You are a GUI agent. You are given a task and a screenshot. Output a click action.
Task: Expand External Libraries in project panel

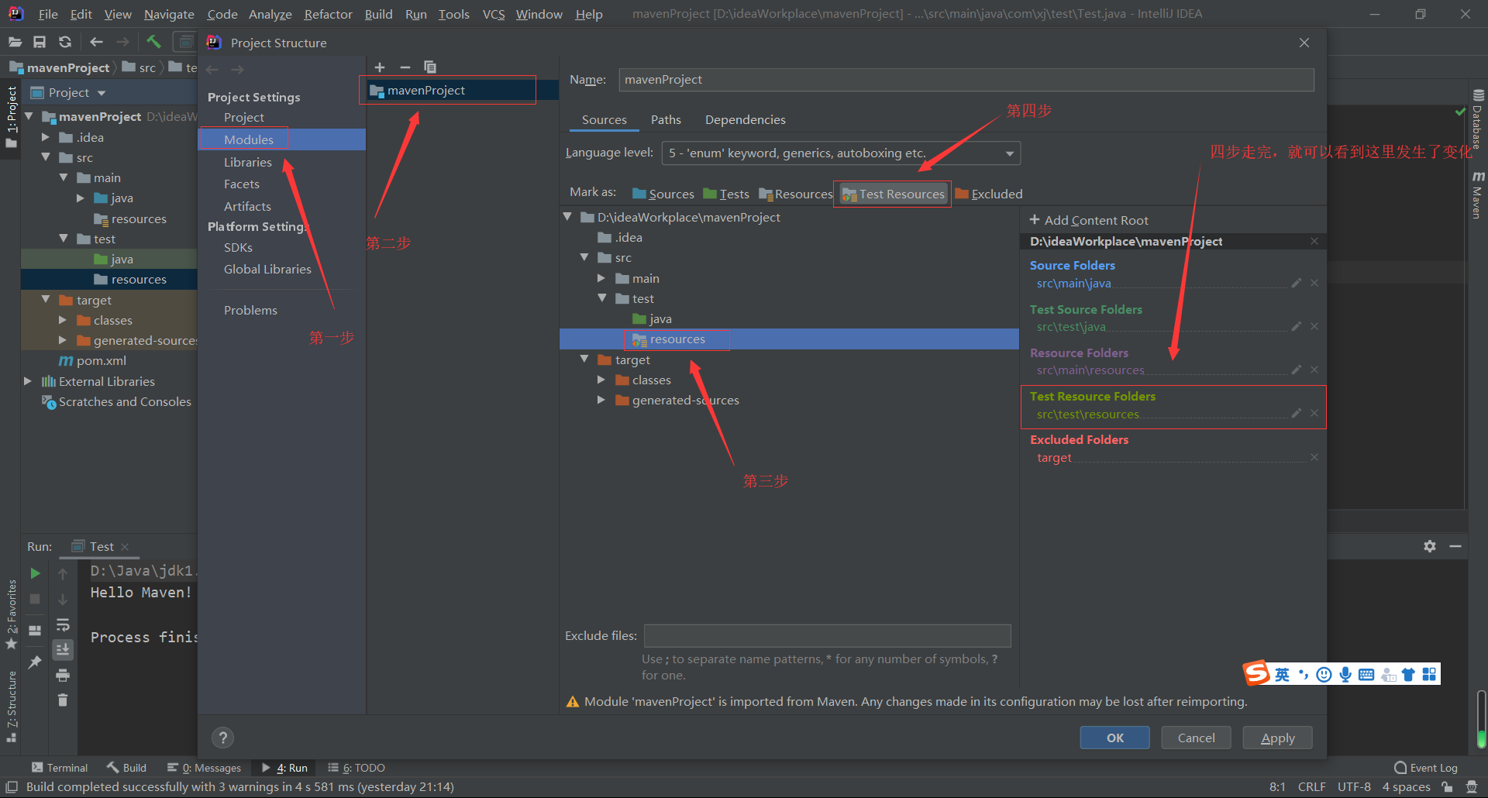(28, 381)
